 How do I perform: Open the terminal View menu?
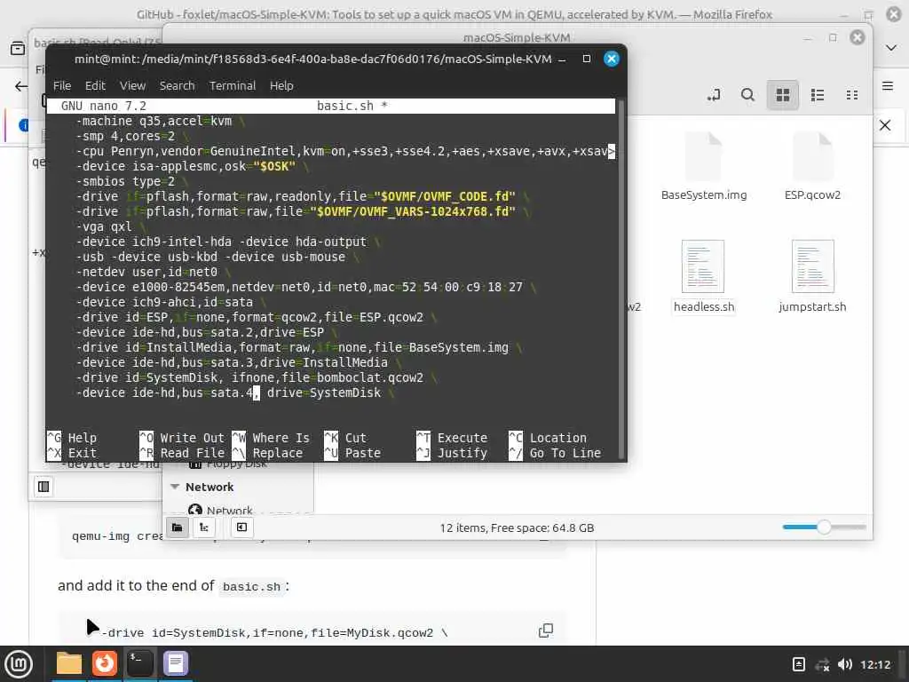coord(133,85)
